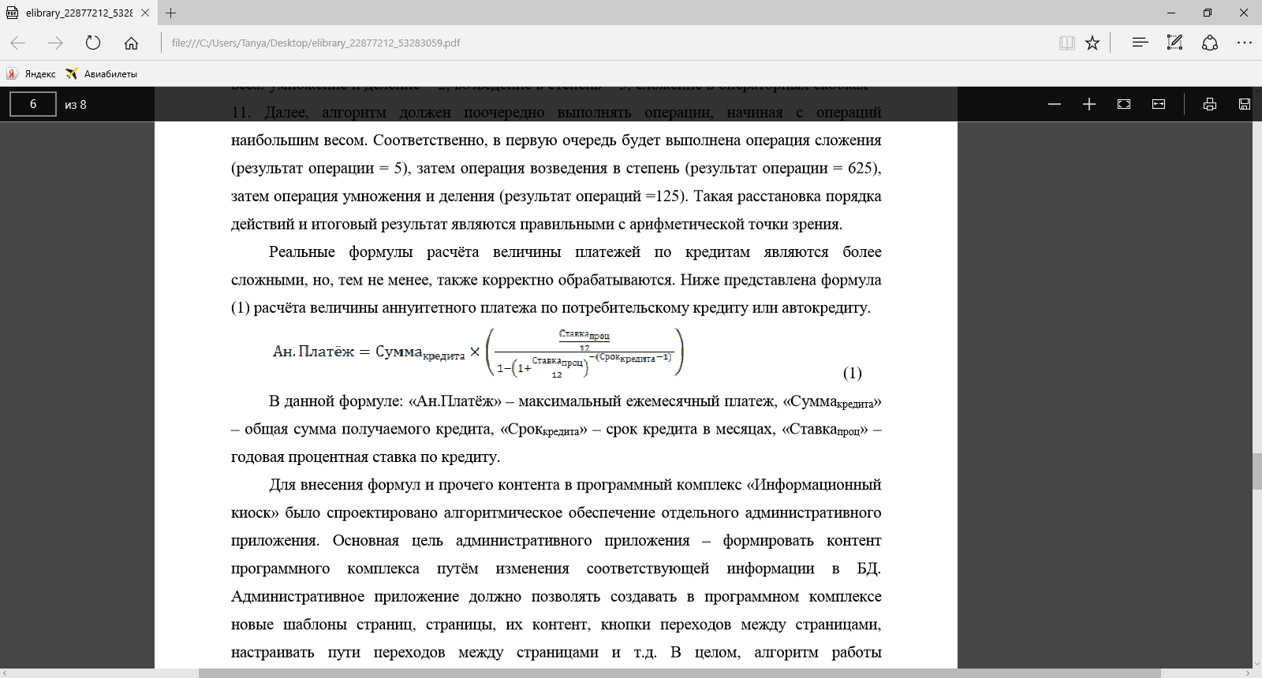Viewport: 1262px width, 678px height.
Task: Select the elibrary PDF tab
Action: 77,13
